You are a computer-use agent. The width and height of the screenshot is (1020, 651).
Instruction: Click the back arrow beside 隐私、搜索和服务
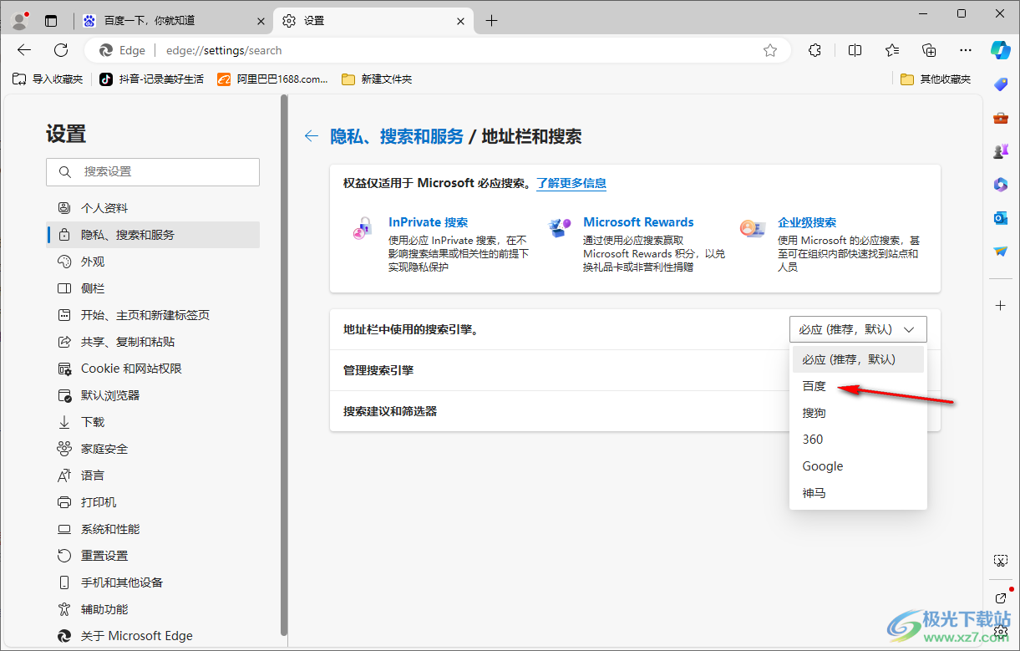(312, 136)
